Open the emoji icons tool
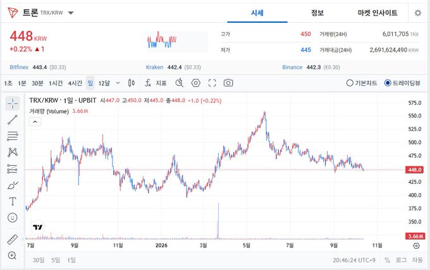 pos(13,218)
